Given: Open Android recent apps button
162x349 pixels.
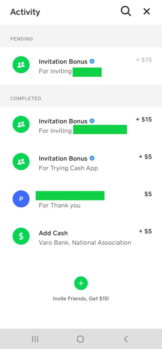Looking at the screenshot, I should [35, 339].
